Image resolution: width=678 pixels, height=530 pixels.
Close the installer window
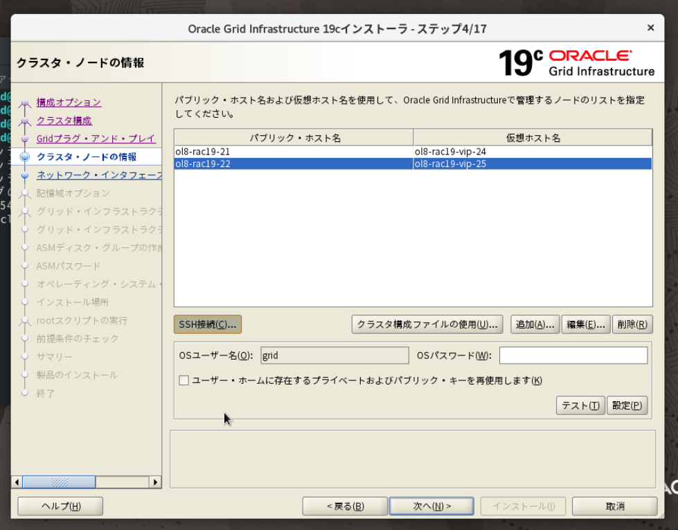pos(650,28)
